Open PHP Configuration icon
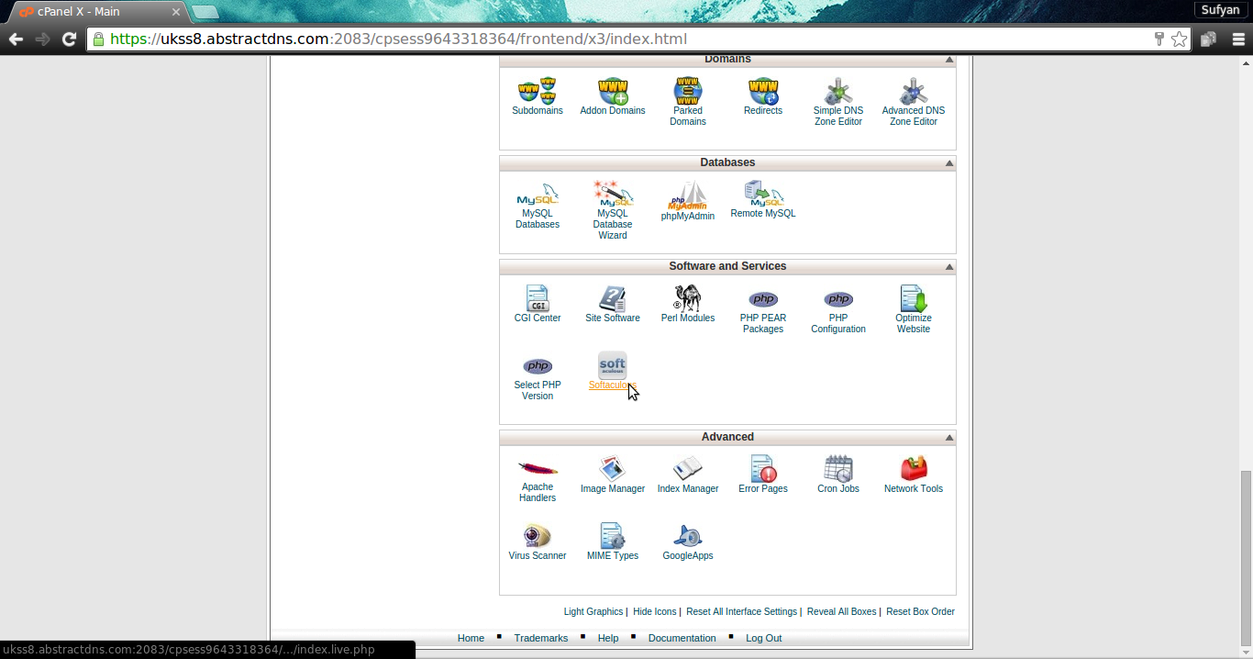 click(838, 299)
